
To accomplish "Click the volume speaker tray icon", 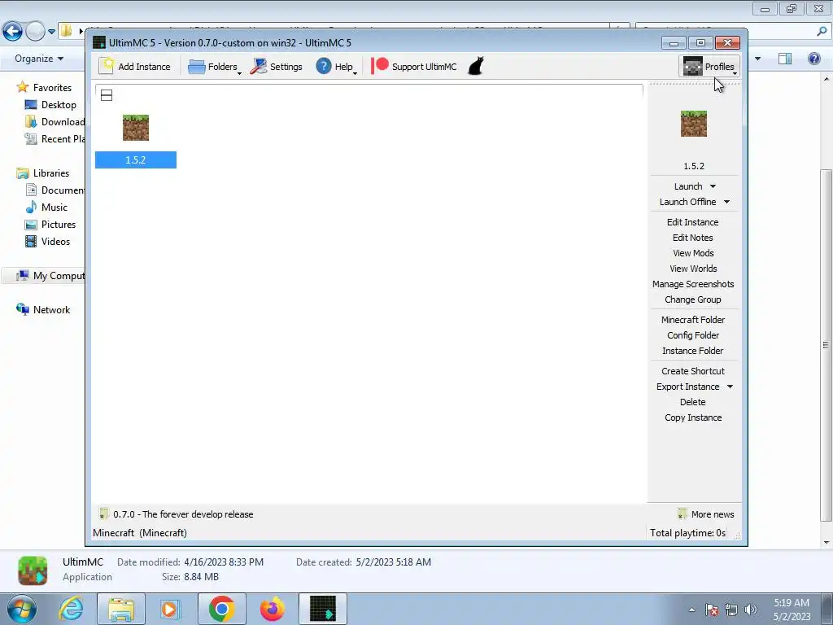I will tap(750, 610).
